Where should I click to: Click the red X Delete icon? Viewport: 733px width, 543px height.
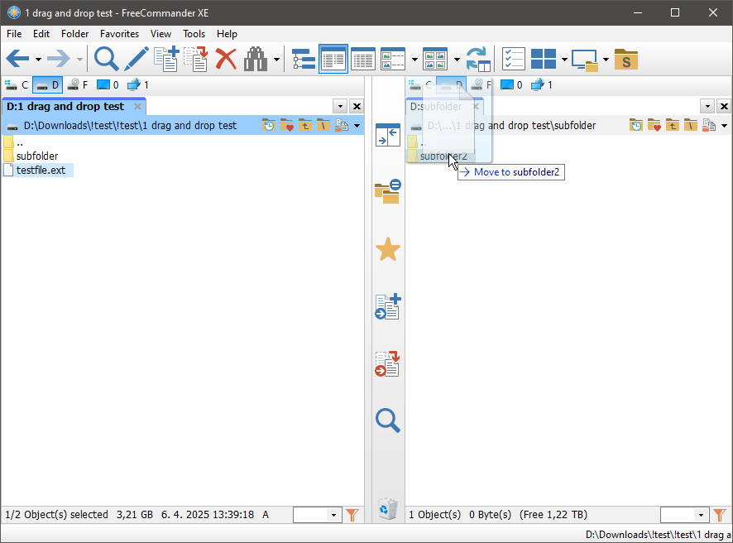tap(226, 59)
